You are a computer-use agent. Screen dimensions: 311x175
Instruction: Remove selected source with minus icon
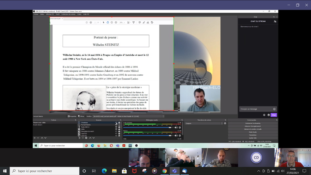83,138
